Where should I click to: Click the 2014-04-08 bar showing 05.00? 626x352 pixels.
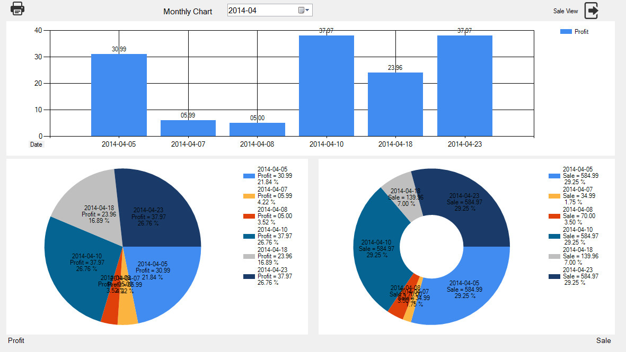click(257, 130)
